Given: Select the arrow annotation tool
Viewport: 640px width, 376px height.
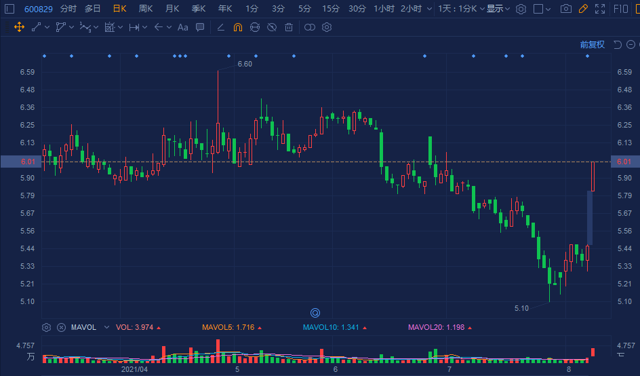Looking at the screenshot, I should pyautogui.click(x=159, y=27).
